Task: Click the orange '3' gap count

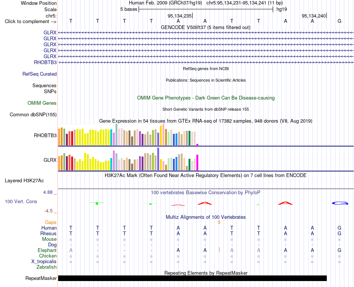Action: click(219, 223)
